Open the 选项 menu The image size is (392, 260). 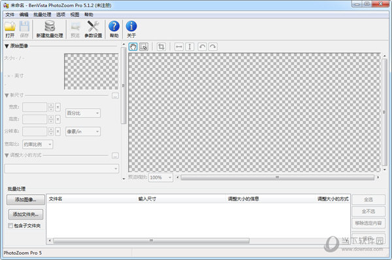click(x=61, y=15)
